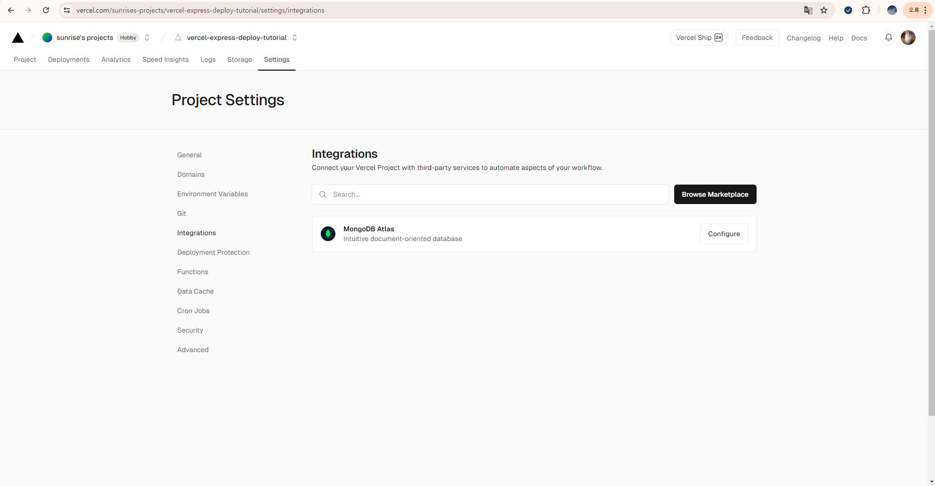935x486 pixels.
Task: Click the browser address bar URL
Action: (200, 10)
